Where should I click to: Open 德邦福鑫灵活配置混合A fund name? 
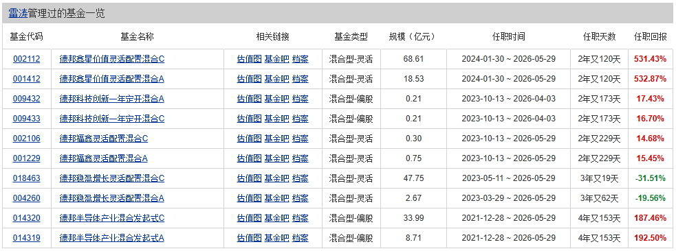click(103, 158)
